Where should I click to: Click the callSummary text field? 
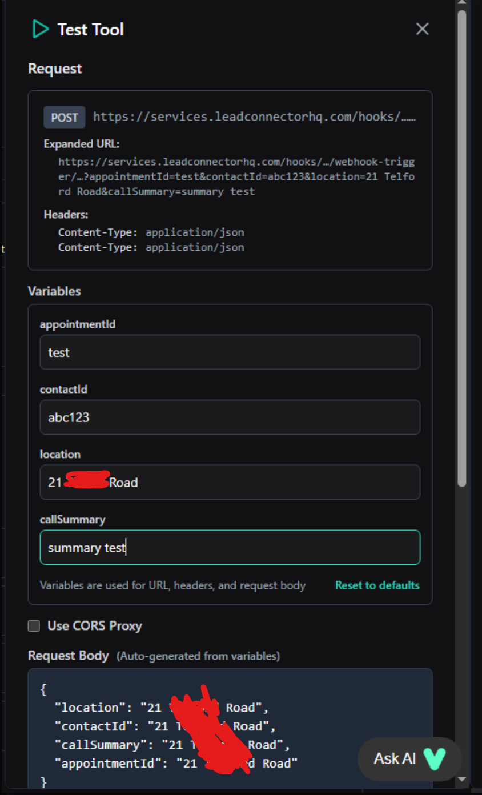point(230,548)
